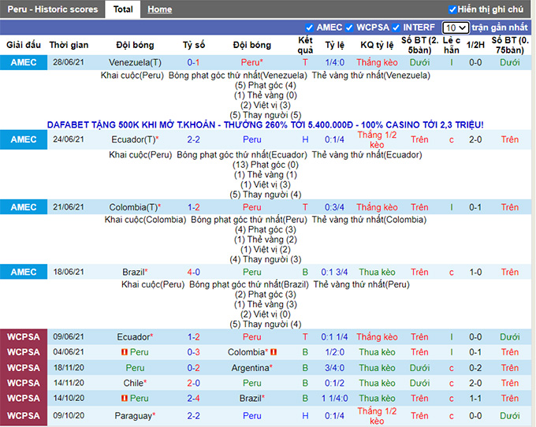
Task: Toggle the 'Hiển thị ghi chú' checkbox
Action: 451,9
